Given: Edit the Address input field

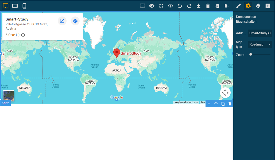Looking at the screenshot, I should click(x=260, y=33).
